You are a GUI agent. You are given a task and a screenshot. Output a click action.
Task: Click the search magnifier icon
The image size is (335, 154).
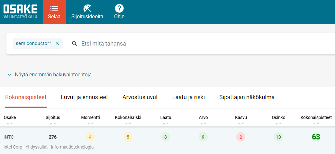click(74, 44)
